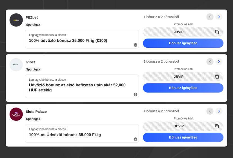Copy the Slots Palace BCVIP promo code
Viewport: 233px width, 158px height.
click(x=217, y=126)
